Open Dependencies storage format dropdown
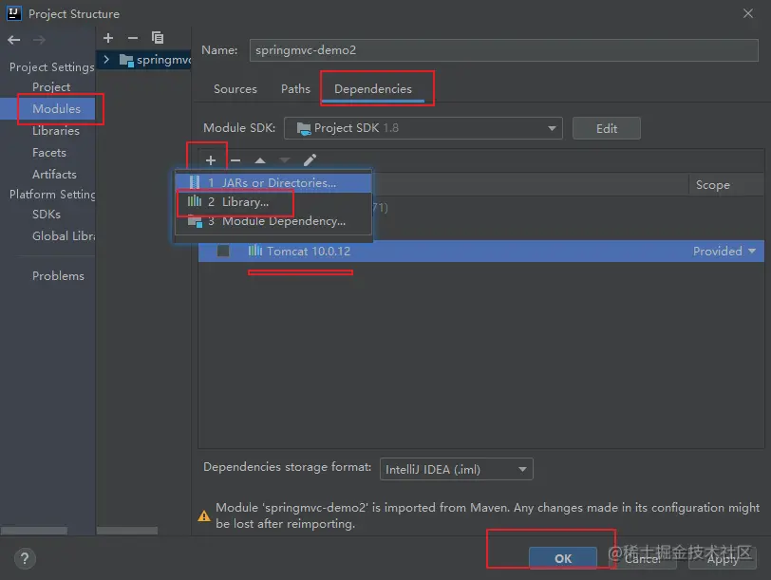This screenshot has width=771, height=580. (x=457, y=469)
